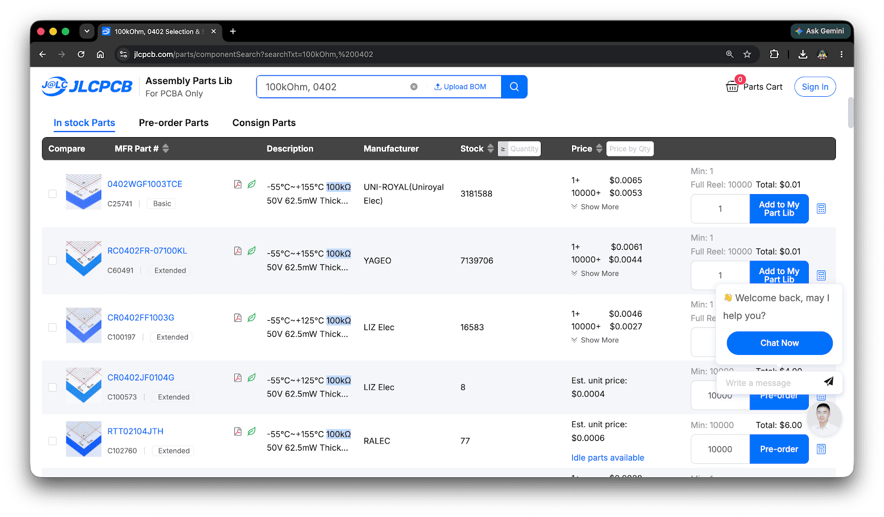Expand Show More prices for 0402WGF1003TCE
This screenshot has width=884, height=517.
pos(595,207)
